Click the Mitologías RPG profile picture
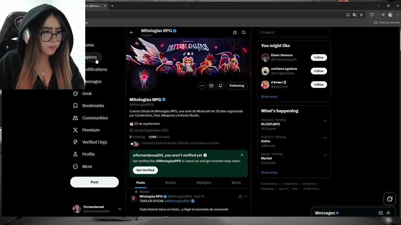 [x=144, y=78]
